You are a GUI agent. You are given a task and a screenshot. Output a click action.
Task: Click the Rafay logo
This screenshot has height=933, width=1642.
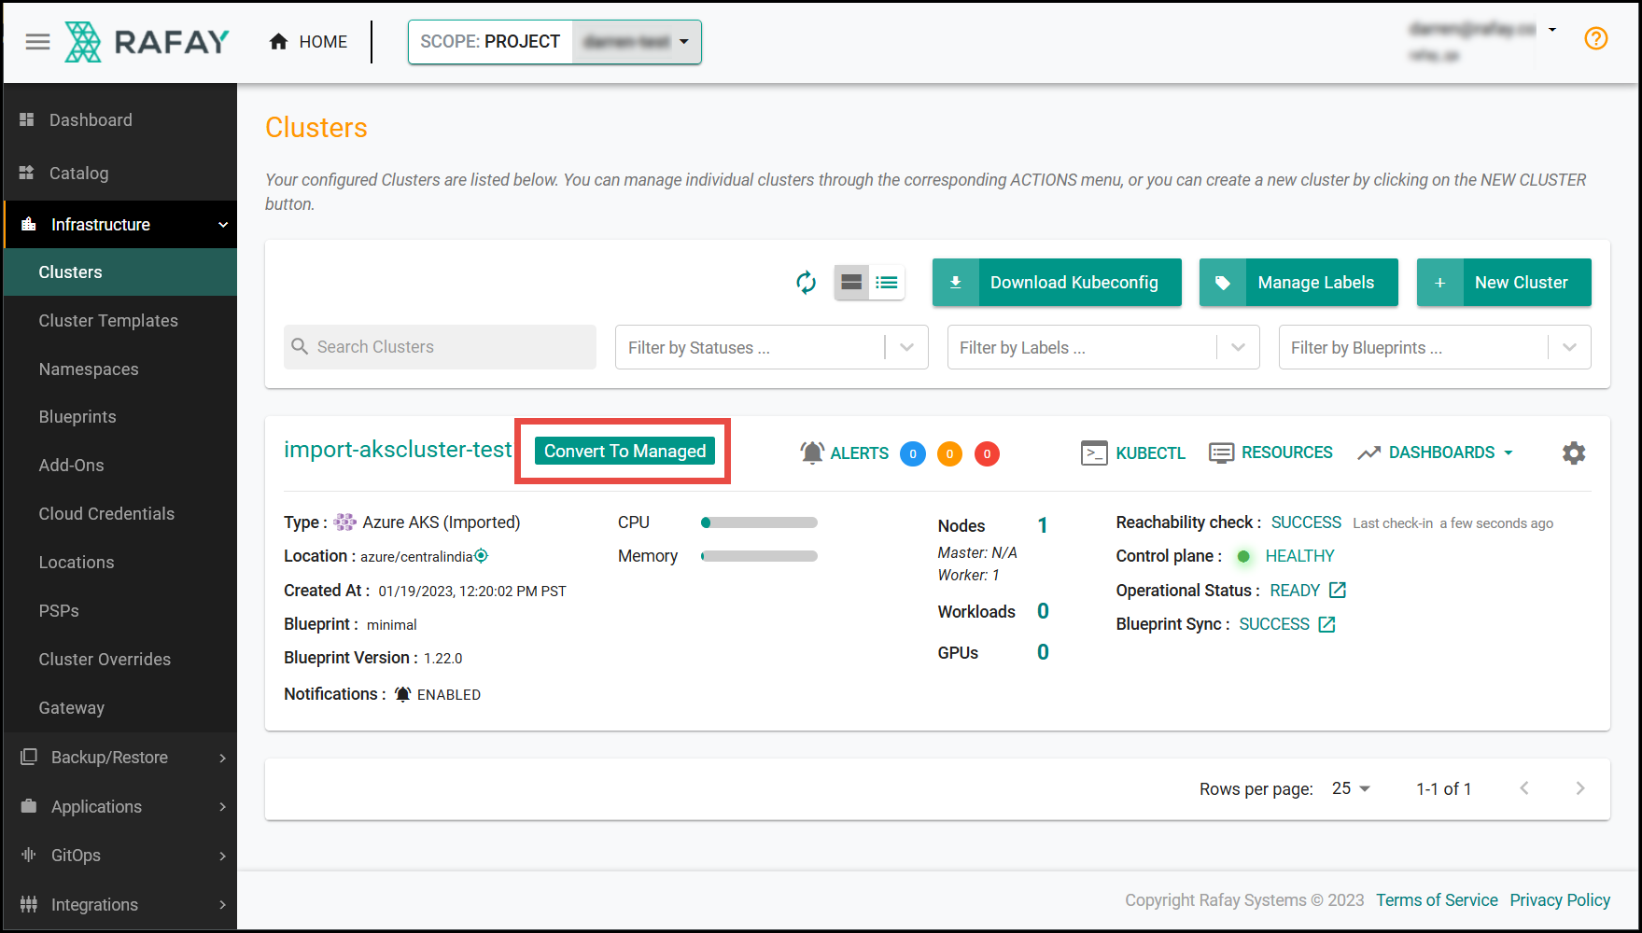(147, 42)
